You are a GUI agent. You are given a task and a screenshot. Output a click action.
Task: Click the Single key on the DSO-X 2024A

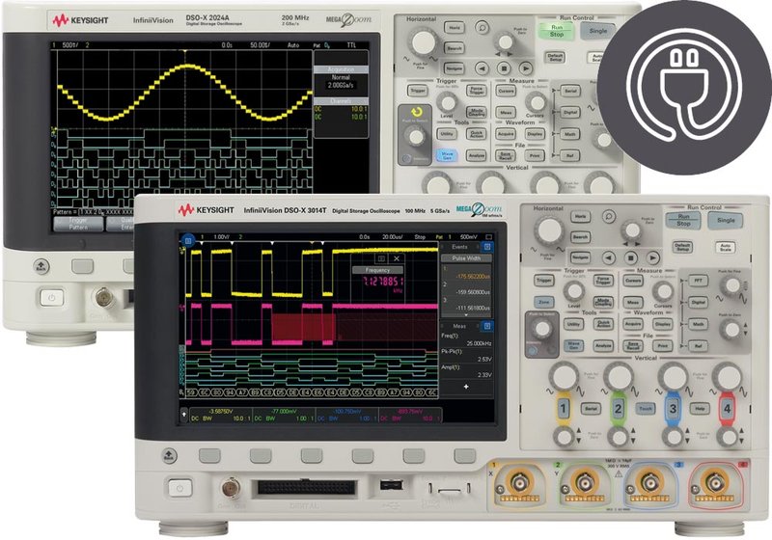coord(598,31)
